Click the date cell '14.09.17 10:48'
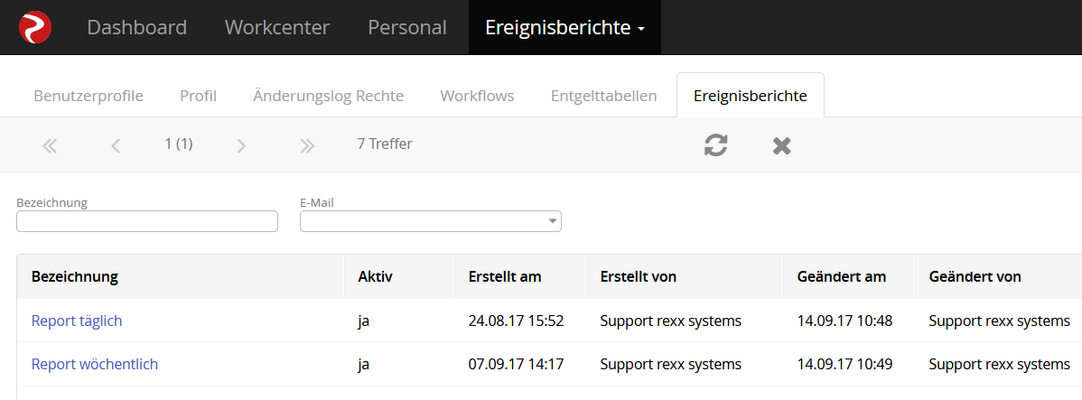 tap(844, 321)
